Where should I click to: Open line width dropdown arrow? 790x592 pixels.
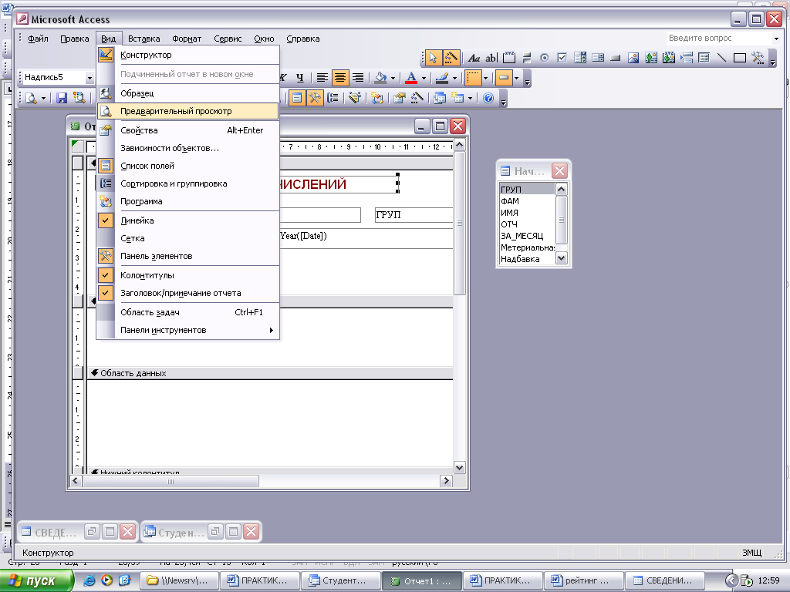pos(485,78)
